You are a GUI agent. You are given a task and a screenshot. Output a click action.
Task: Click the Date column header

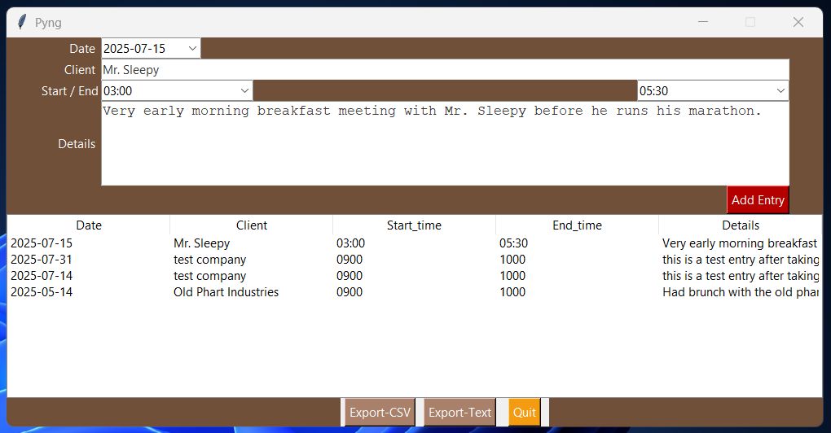[89, 225]
